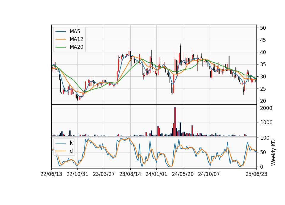Click the Weekly KD axis label
This screenshot has height=205, width=285.
(273, 152)
